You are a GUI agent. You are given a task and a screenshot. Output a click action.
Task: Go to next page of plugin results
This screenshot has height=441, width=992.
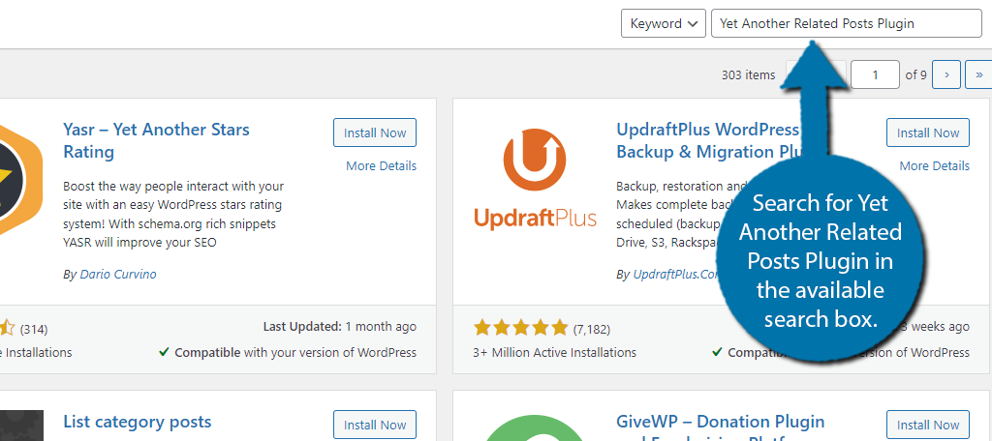(x=946, y=74)
